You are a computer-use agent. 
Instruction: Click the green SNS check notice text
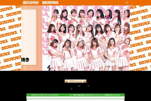point(94,95)
